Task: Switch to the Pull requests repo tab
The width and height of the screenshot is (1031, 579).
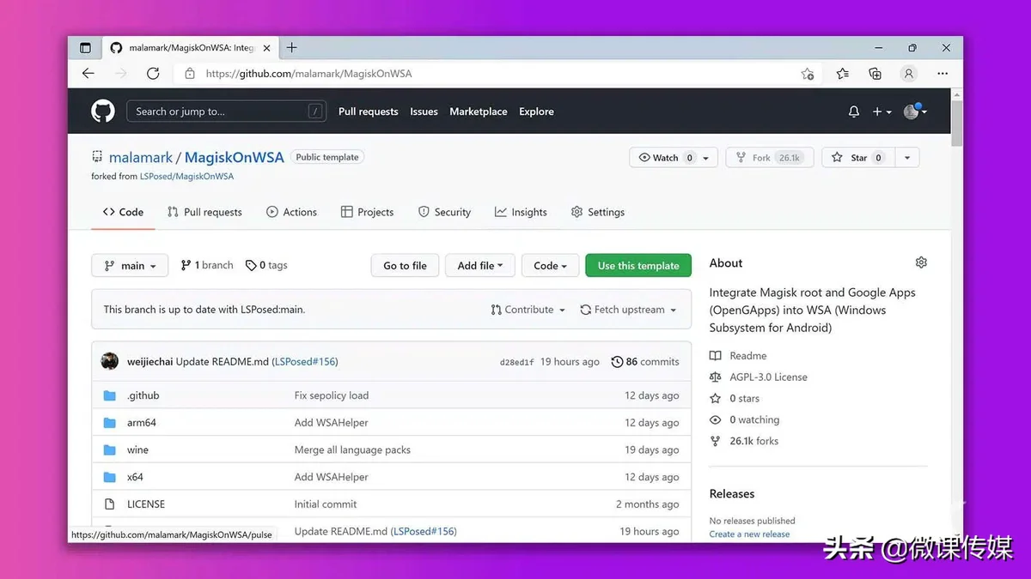Action: point(204,212)
